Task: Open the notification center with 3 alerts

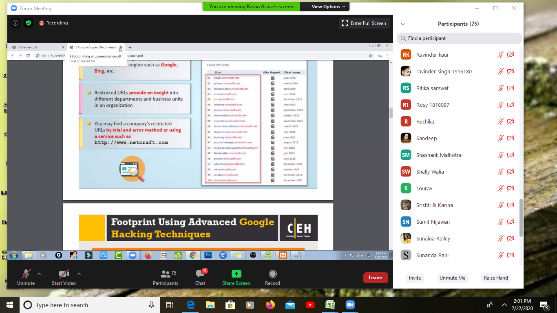Action: coord(544,305)
